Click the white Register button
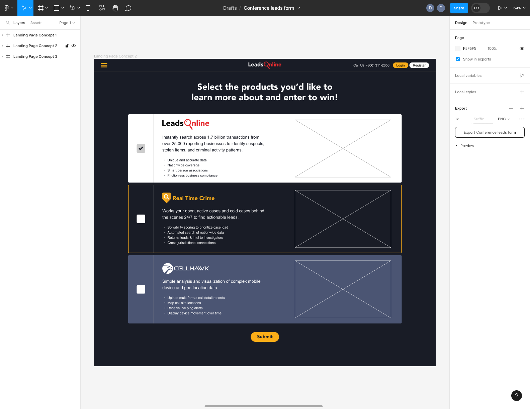530x409 pixels. pyautogui.click(x=419, y=65)
